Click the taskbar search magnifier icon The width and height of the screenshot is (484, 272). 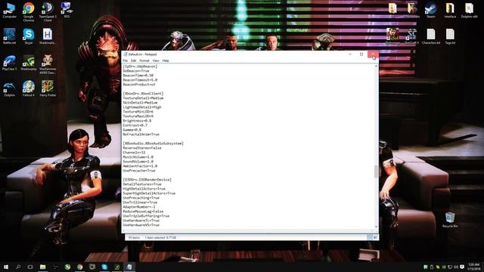click(x=18, y=267)
